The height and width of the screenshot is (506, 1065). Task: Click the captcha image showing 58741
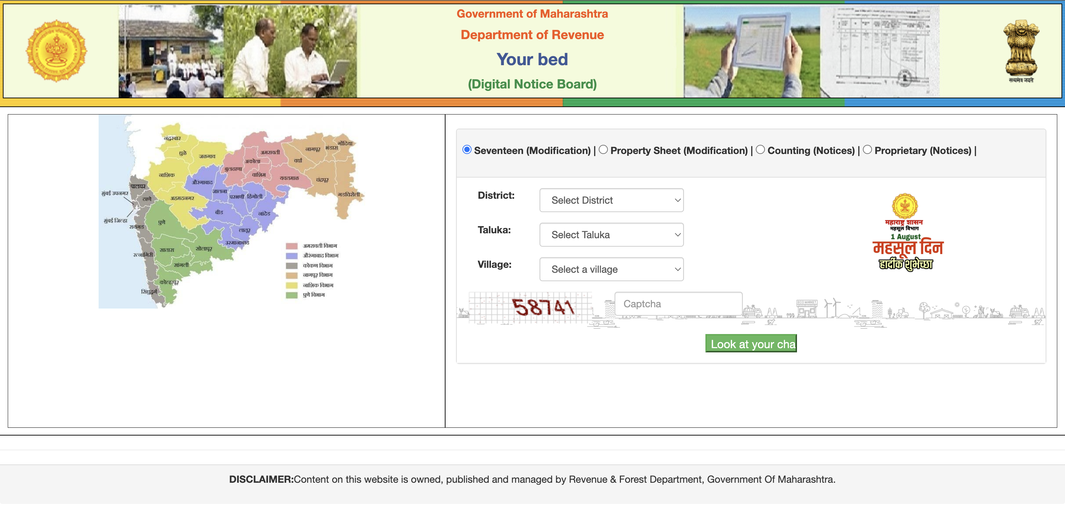coord(530,307)
